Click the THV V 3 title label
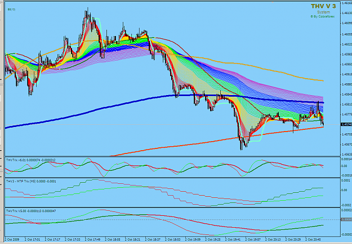The image size is (352, 244). [x=323, y=6]
